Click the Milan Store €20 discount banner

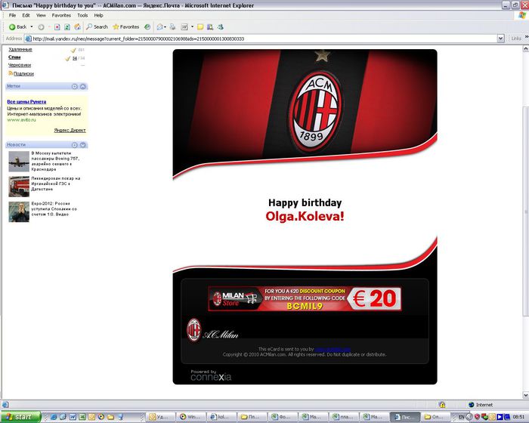305,298
